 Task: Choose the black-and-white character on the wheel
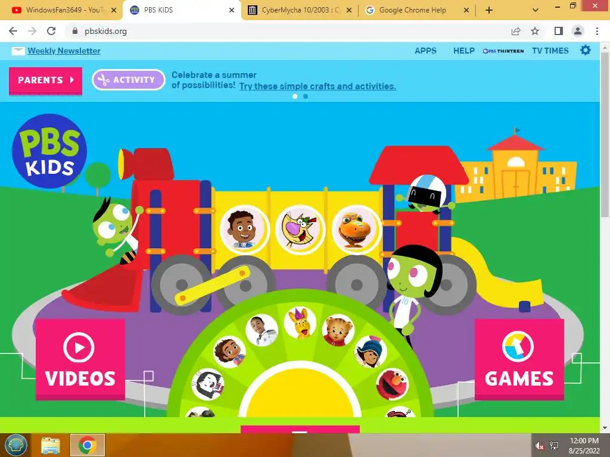[208, 384]
